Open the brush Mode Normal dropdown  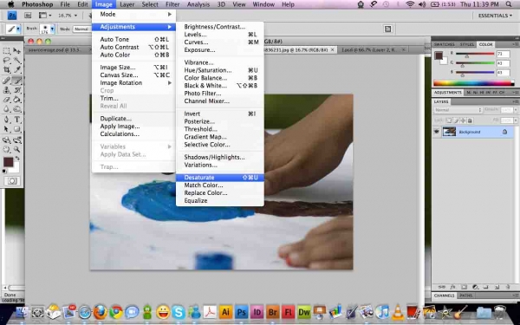click(81, 29)
